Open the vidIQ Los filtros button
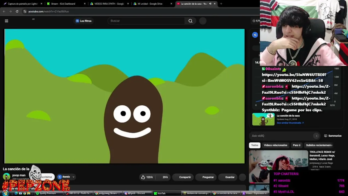The image size is (348, 196). coord(84,21)
